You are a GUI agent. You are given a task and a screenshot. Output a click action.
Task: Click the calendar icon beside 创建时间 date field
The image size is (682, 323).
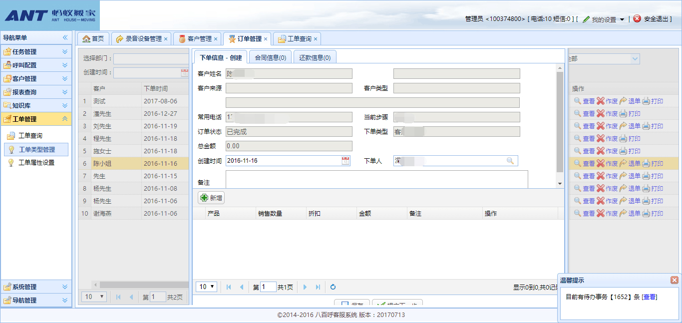pos(345,161)
